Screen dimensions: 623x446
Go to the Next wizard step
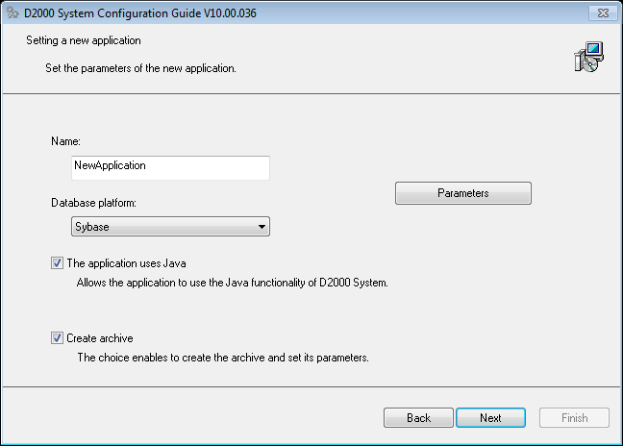490,418
